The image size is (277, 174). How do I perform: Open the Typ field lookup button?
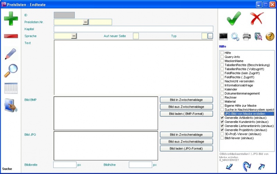tap(210, 36)
